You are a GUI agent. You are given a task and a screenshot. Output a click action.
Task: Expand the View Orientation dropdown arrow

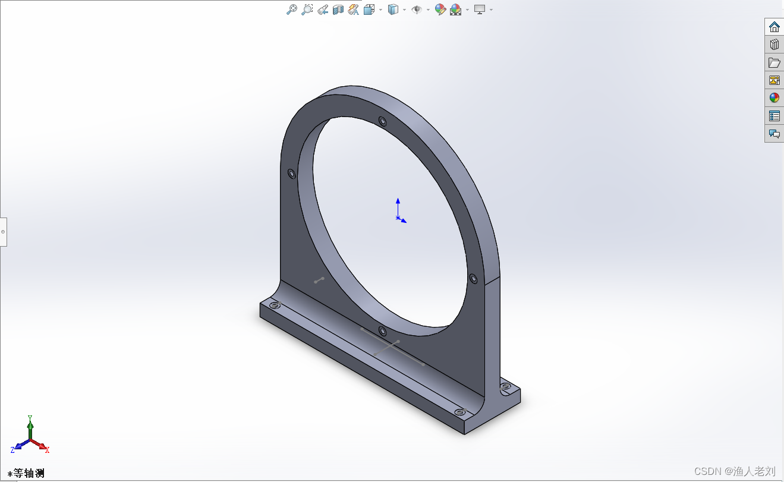(x=380, y=10)
